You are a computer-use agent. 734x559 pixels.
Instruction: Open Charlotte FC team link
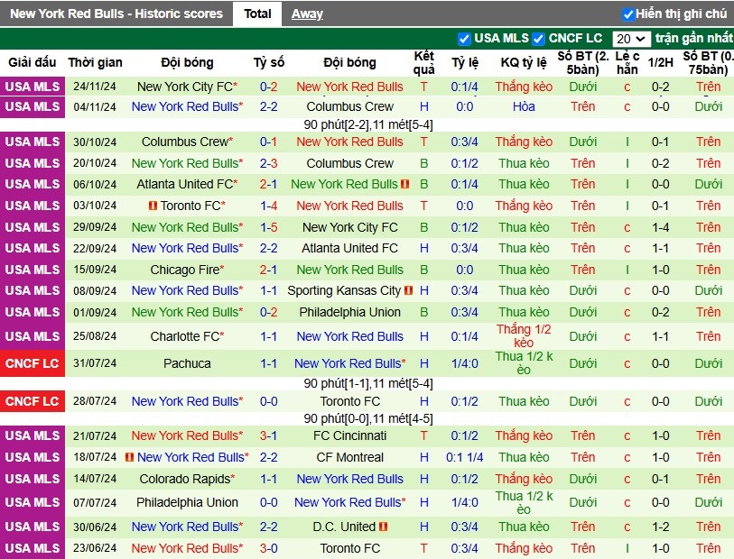[x=187, y=336]
